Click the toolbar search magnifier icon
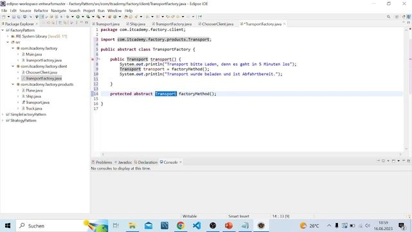412x232 pixels. (388, 17)
